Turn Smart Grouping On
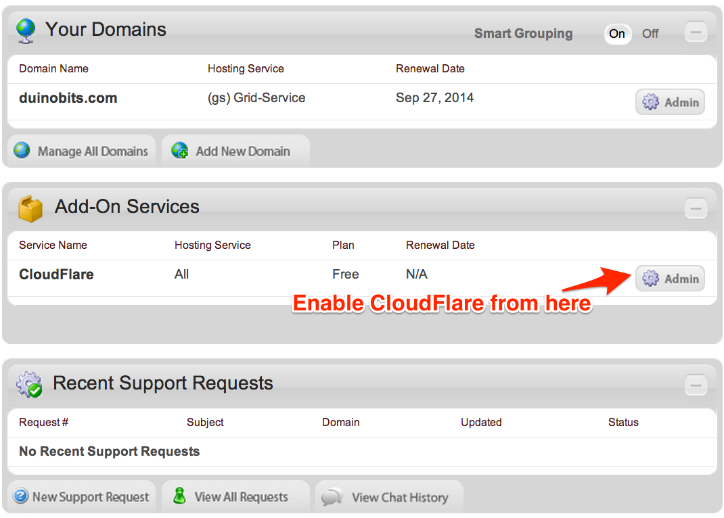The height and width of the screenshot is (518, 724). pyautogui.click(x=617, y=33)
